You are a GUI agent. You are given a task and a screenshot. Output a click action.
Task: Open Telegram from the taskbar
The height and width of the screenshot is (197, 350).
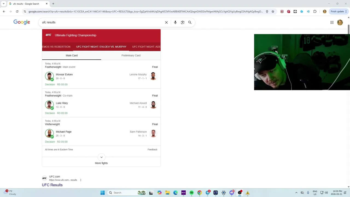coord(208,193)
